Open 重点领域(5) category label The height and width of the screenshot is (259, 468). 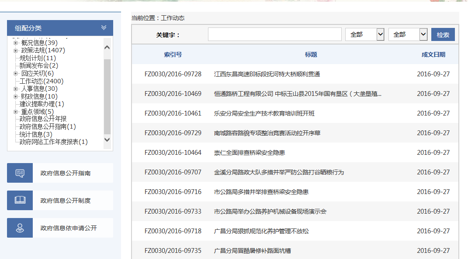pyautogui.click(x=37, y=112)
